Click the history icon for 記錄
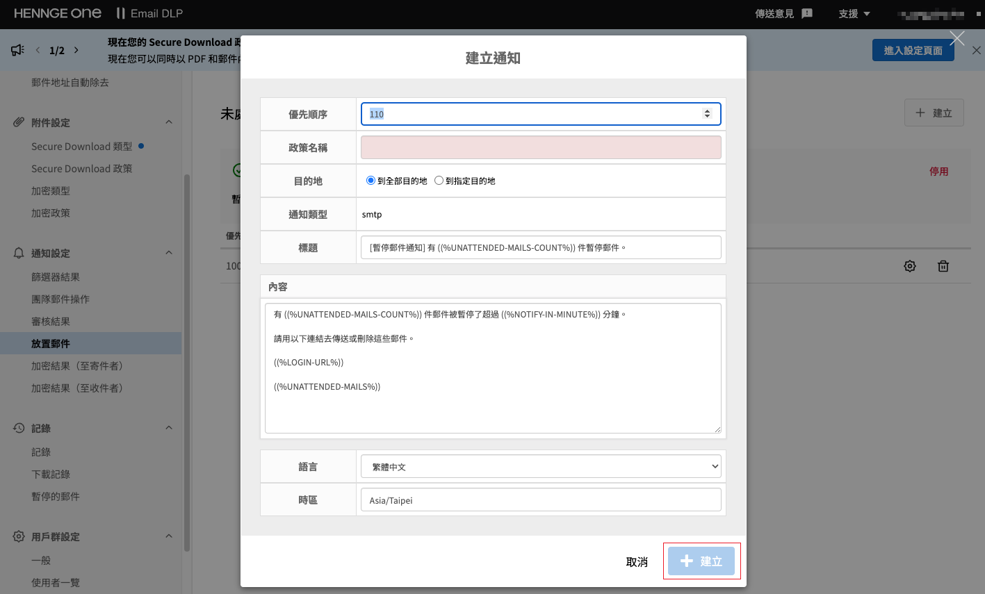 [19, 428]
